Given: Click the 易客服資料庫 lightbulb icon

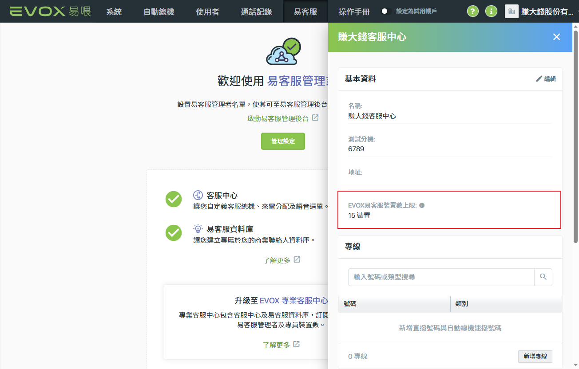Looking at the screenshot, I should pos(198,229).
